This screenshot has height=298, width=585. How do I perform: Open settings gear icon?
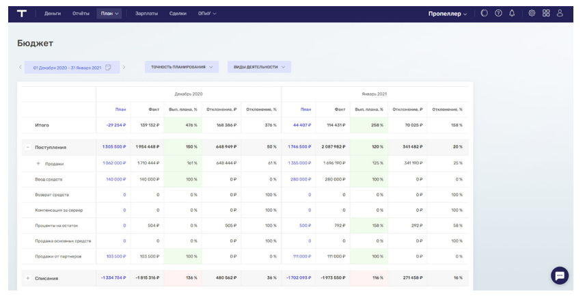[x=532, y=13]
